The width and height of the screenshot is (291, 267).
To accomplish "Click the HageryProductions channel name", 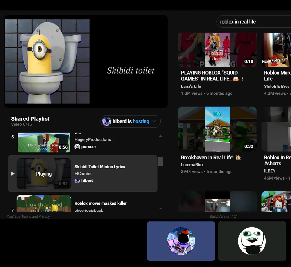I will pos(92,139).
